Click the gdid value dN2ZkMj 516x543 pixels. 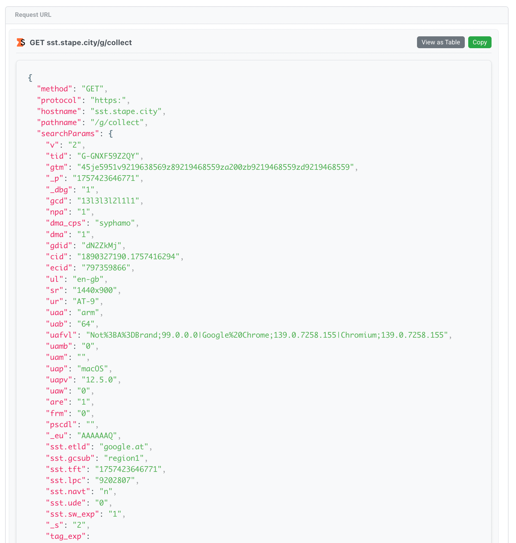coord(102,245)
